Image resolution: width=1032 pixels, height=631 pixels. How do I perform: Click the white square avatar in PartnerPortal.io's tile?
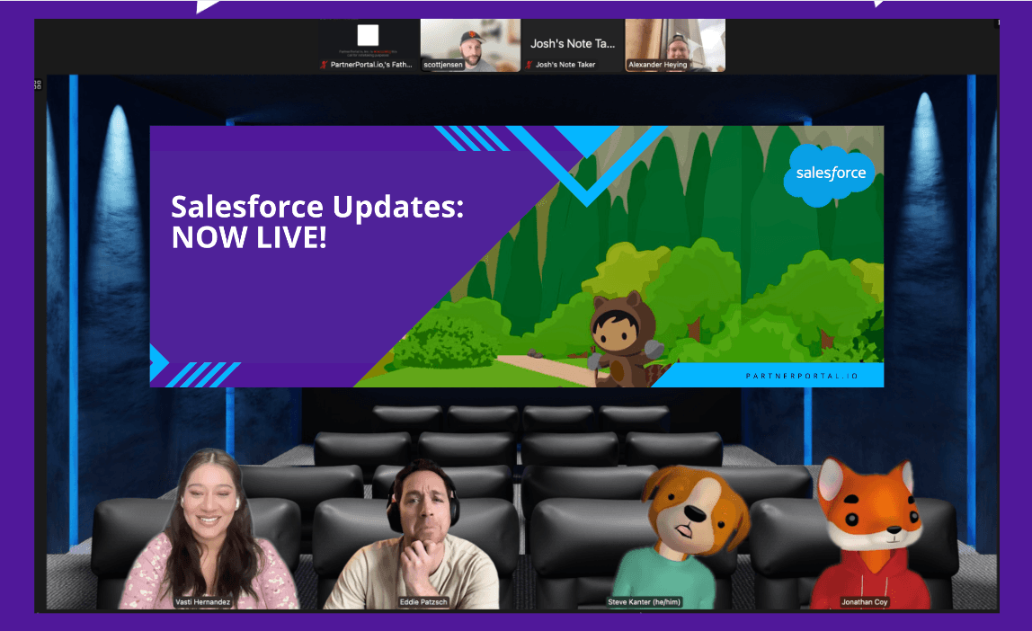[368, 35]
